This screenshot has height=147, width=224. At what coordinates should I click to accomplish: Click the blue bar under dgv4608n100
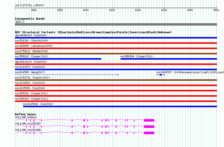click(116, 38)
